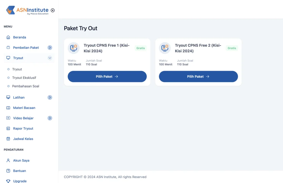The image size is (283, 183).
Task: Expand the Pembelian Paket chevron
Action: click(50, 48)
